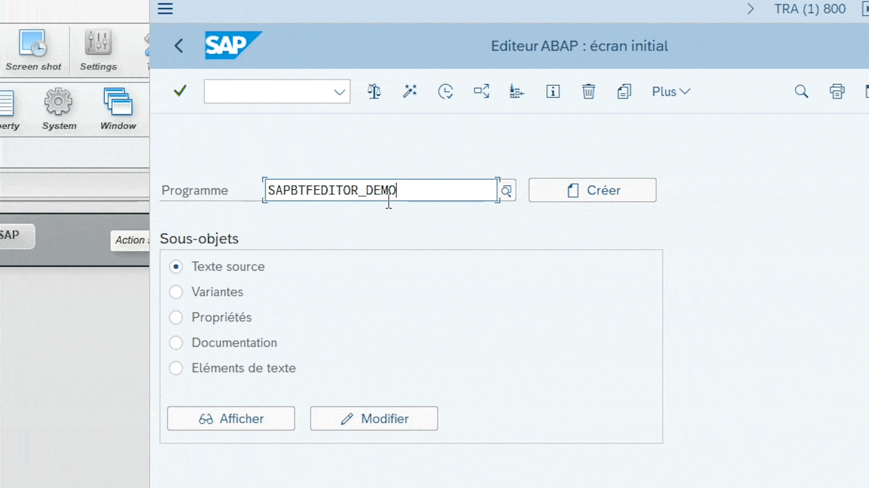Image resolution: width=869 pixels, height=488 pixels.
Task: Click Screen shot tool in background window
Action: click(x=33, y=50)
